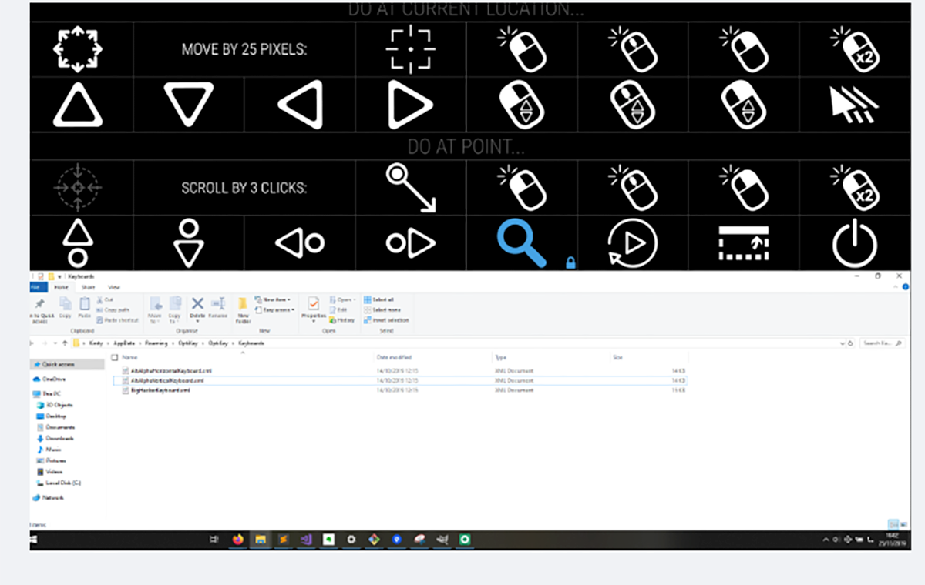Open the Move to dropdown
This screenshot has width=925, height=585.
pyautogui.click(x=156, y=310)
